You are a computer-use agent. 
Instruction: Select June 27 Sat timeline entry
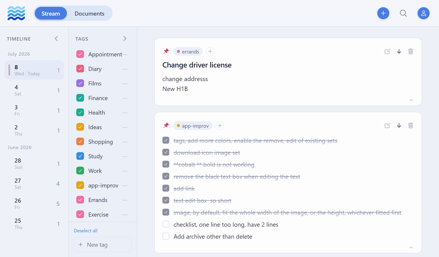tap(34, 184)
